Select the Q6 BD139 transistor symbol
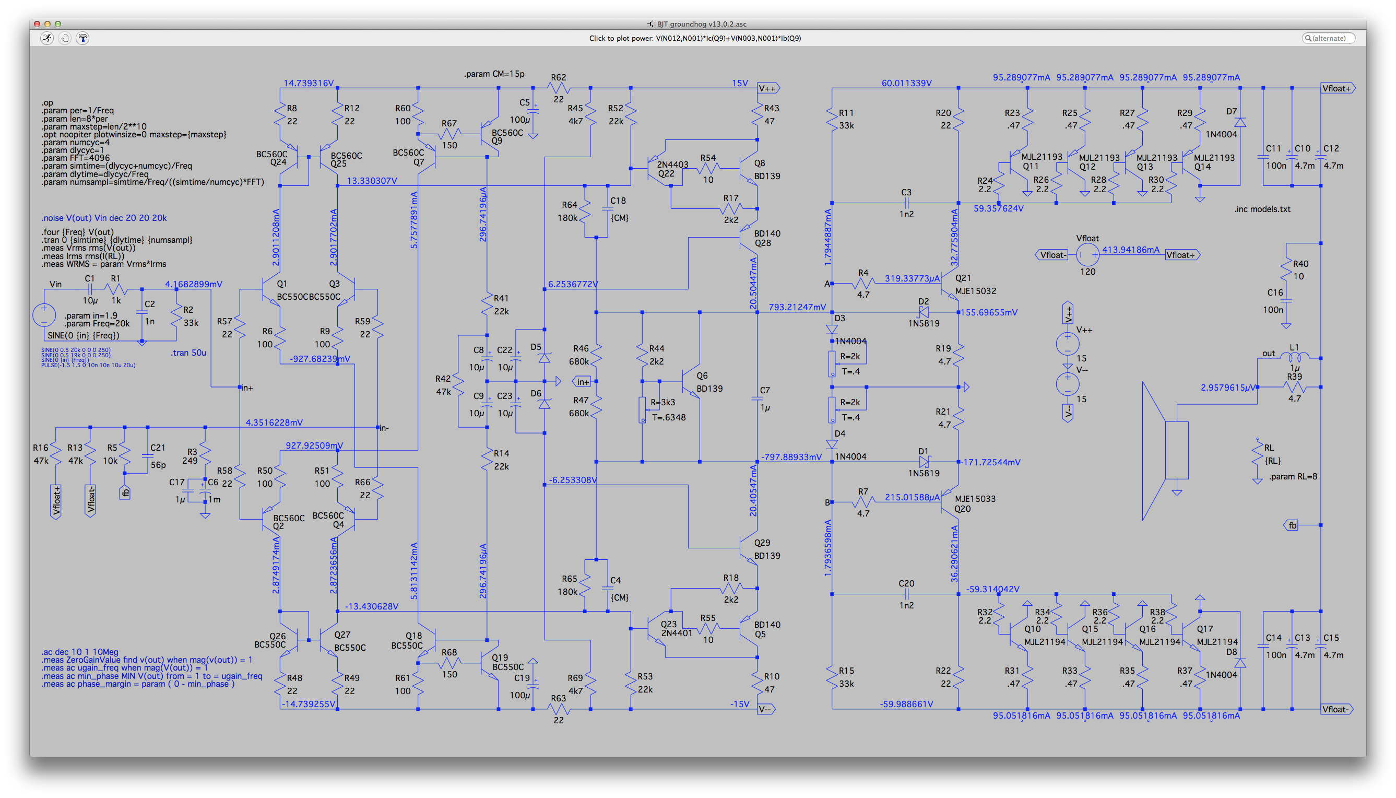Screen dimensions: 1396x798 click(x=691, y=381)
